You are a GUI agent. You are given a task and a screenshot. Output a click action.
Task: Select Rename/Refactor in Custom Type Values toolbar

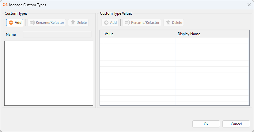click(x=142, y=23)
